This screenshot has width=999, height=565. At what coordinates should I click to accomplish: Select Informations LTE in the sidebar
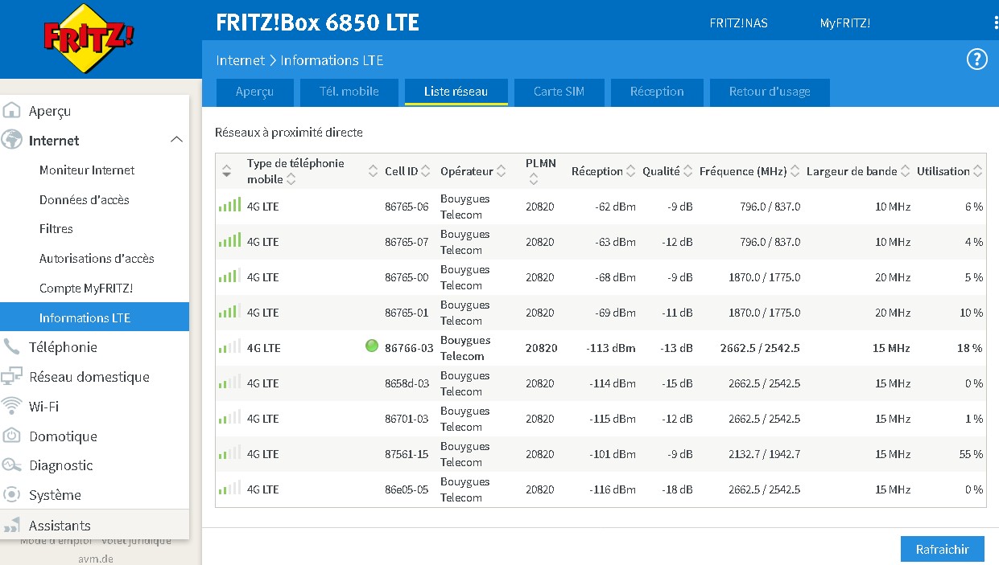pos(94,317)
